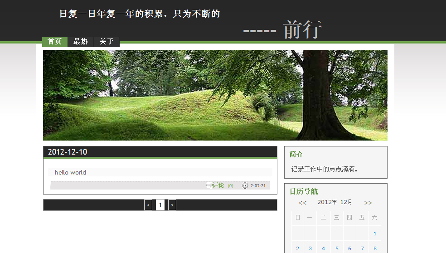Select calendar day 3

pos(310,248)
